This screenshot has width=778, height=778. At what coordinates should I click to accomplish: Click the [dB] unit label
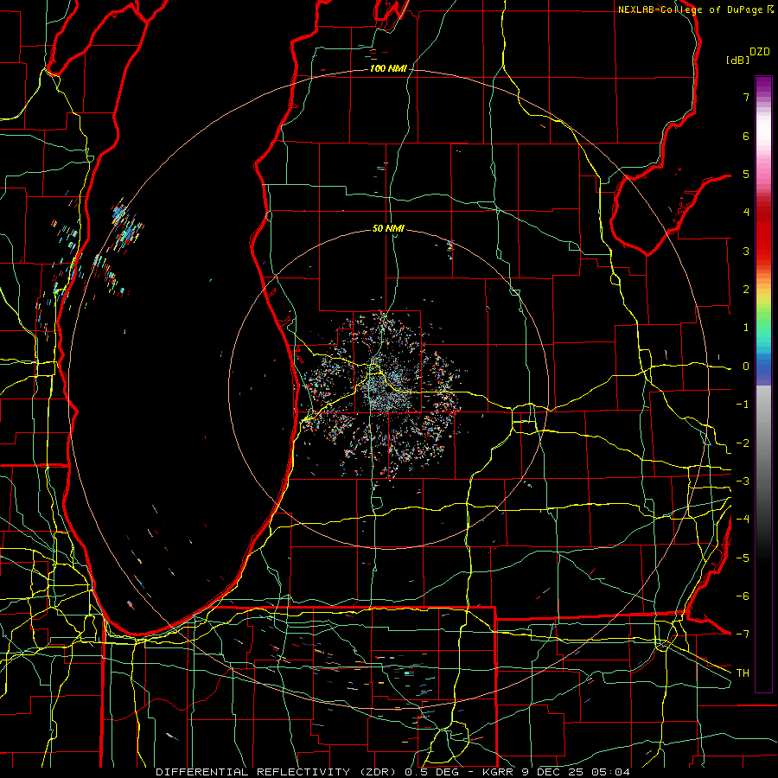pyautogui.click(x=737, y=60)
